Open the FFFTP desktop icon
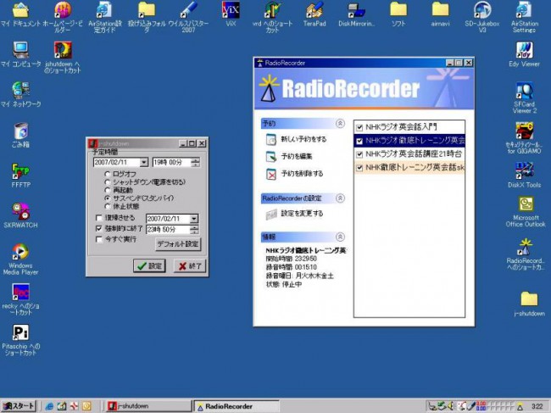Image resolution: width=551 pixels, height=413 pixels. click(x=20, y=171)
